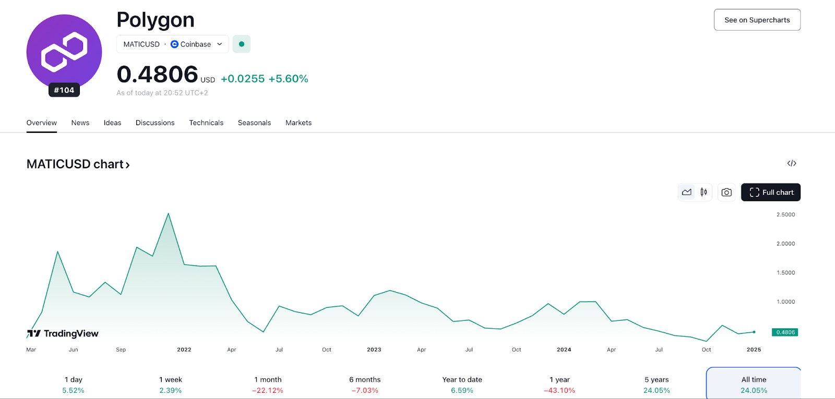Click the Polygon title text
The image size is (835, 399).
pyautogui.click(x=156, y=20)
